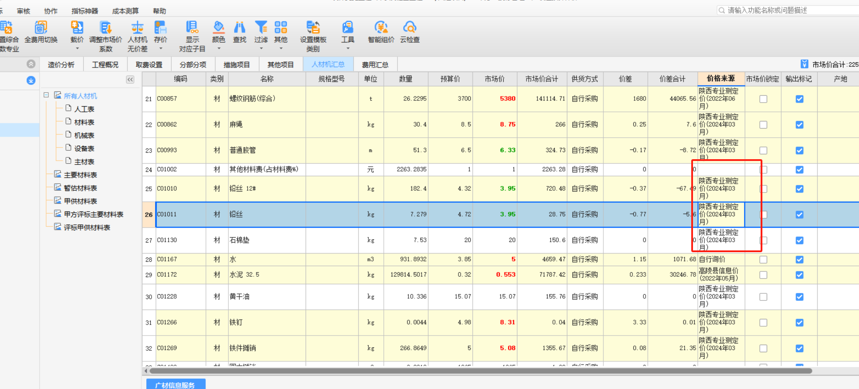
Task: Click the blue download circle icon
Action: pyautogui.click(x=31, y=80)
